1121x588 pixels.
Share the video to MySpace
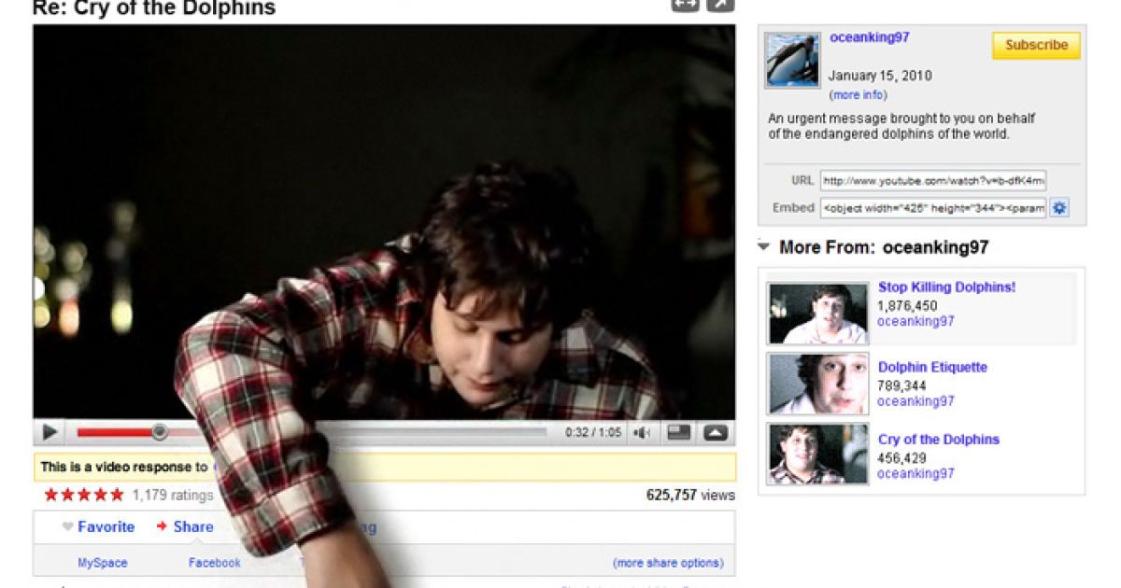pos(103,563)
